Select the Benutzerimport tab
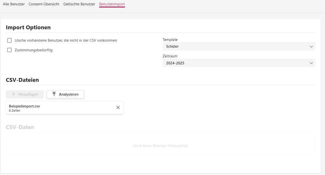This screenshot has width=325, height=175. [x=112, y=4]
